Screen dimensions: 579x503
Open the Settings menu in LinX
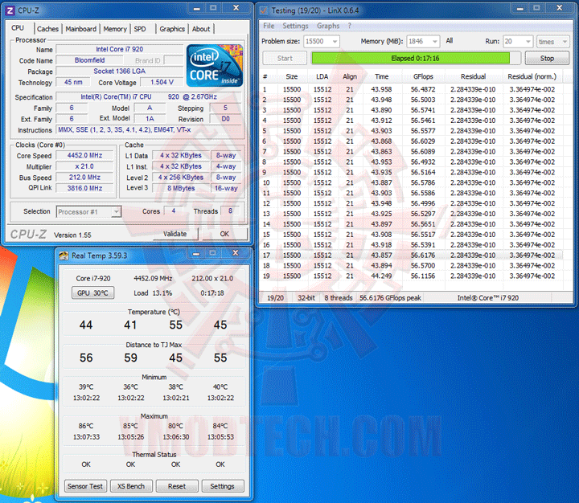(x=295, y=26)
